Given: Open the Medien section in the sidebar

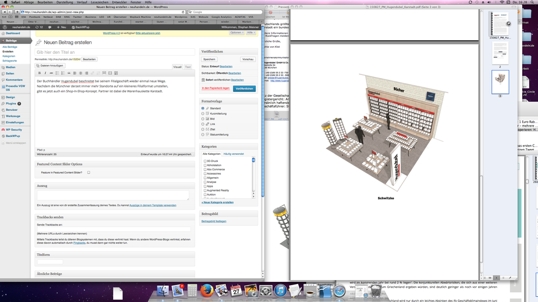Looking at the screenshot, I should [10, 67].
